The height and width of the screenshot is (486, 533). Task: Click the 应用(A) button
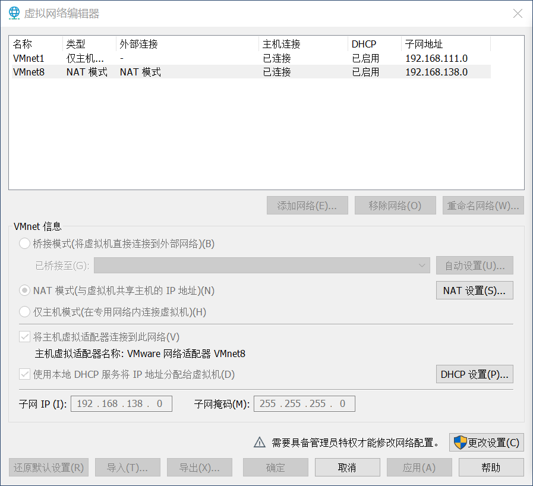[420, 468]
